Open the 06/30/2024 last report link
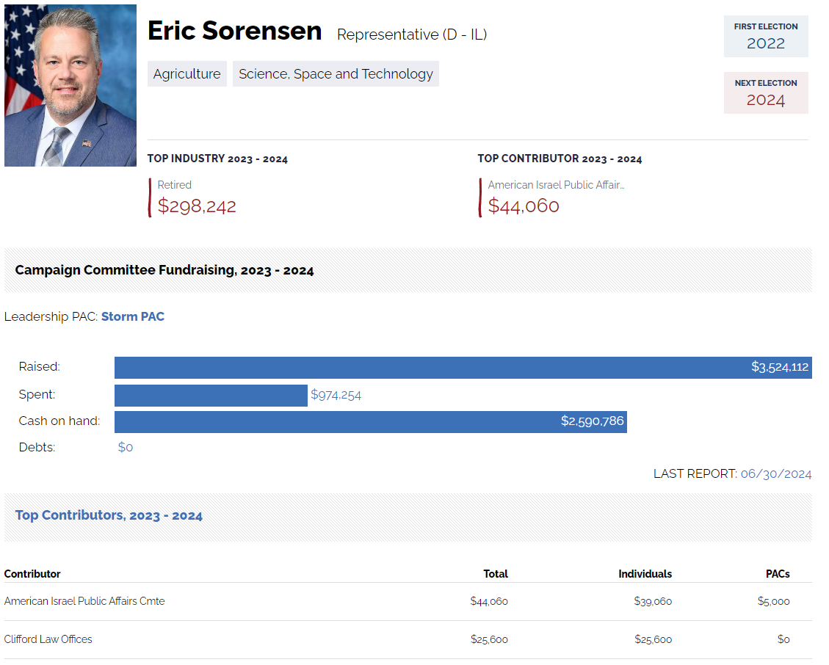829x665 pixels. coord(776,473)
